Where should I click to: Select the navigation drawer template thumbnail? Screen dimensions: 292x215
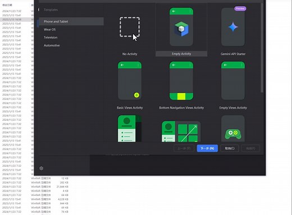pyautogui.click(x=130, y=129)
